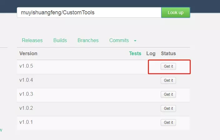Viewport: 220px width, 140px height.
Task: Select the v1.0.1 version row label
Action: pyautogui.click(x=26, y=122)
